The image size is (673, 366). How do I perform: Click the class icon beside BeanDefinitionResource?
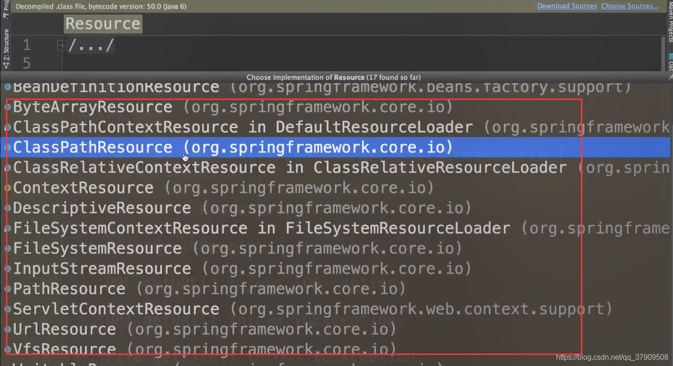pos(7,87)
